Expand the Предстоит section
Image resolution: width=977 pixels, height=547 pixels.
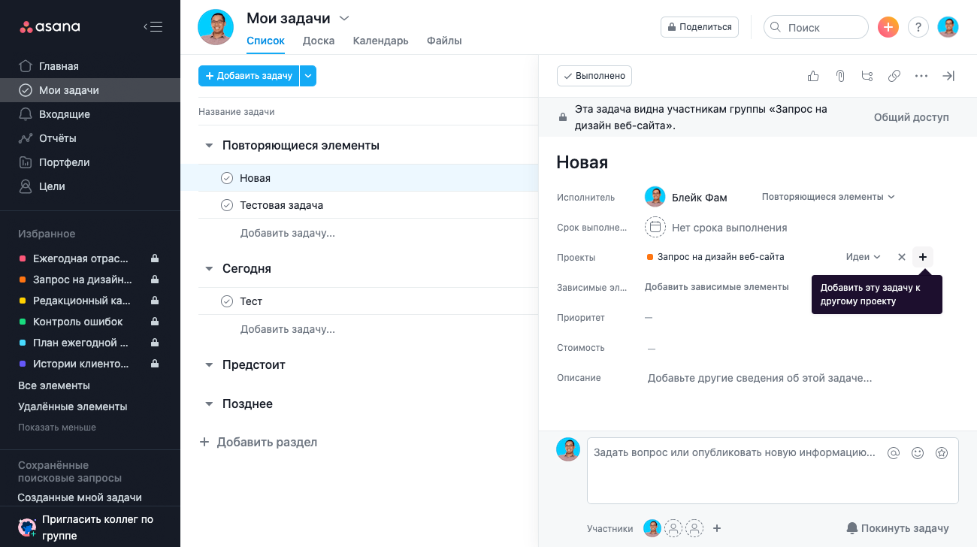pyautogui.click(x=209, y=365)
